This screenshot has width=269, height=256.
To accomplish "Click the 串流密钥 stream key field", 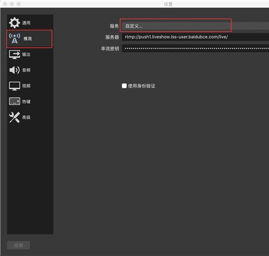I will 196,49.
